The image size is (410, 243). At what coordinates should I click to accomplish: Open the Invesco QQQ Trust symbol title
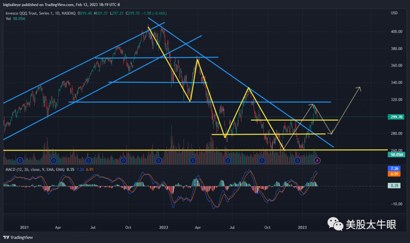tap(41, 13)
